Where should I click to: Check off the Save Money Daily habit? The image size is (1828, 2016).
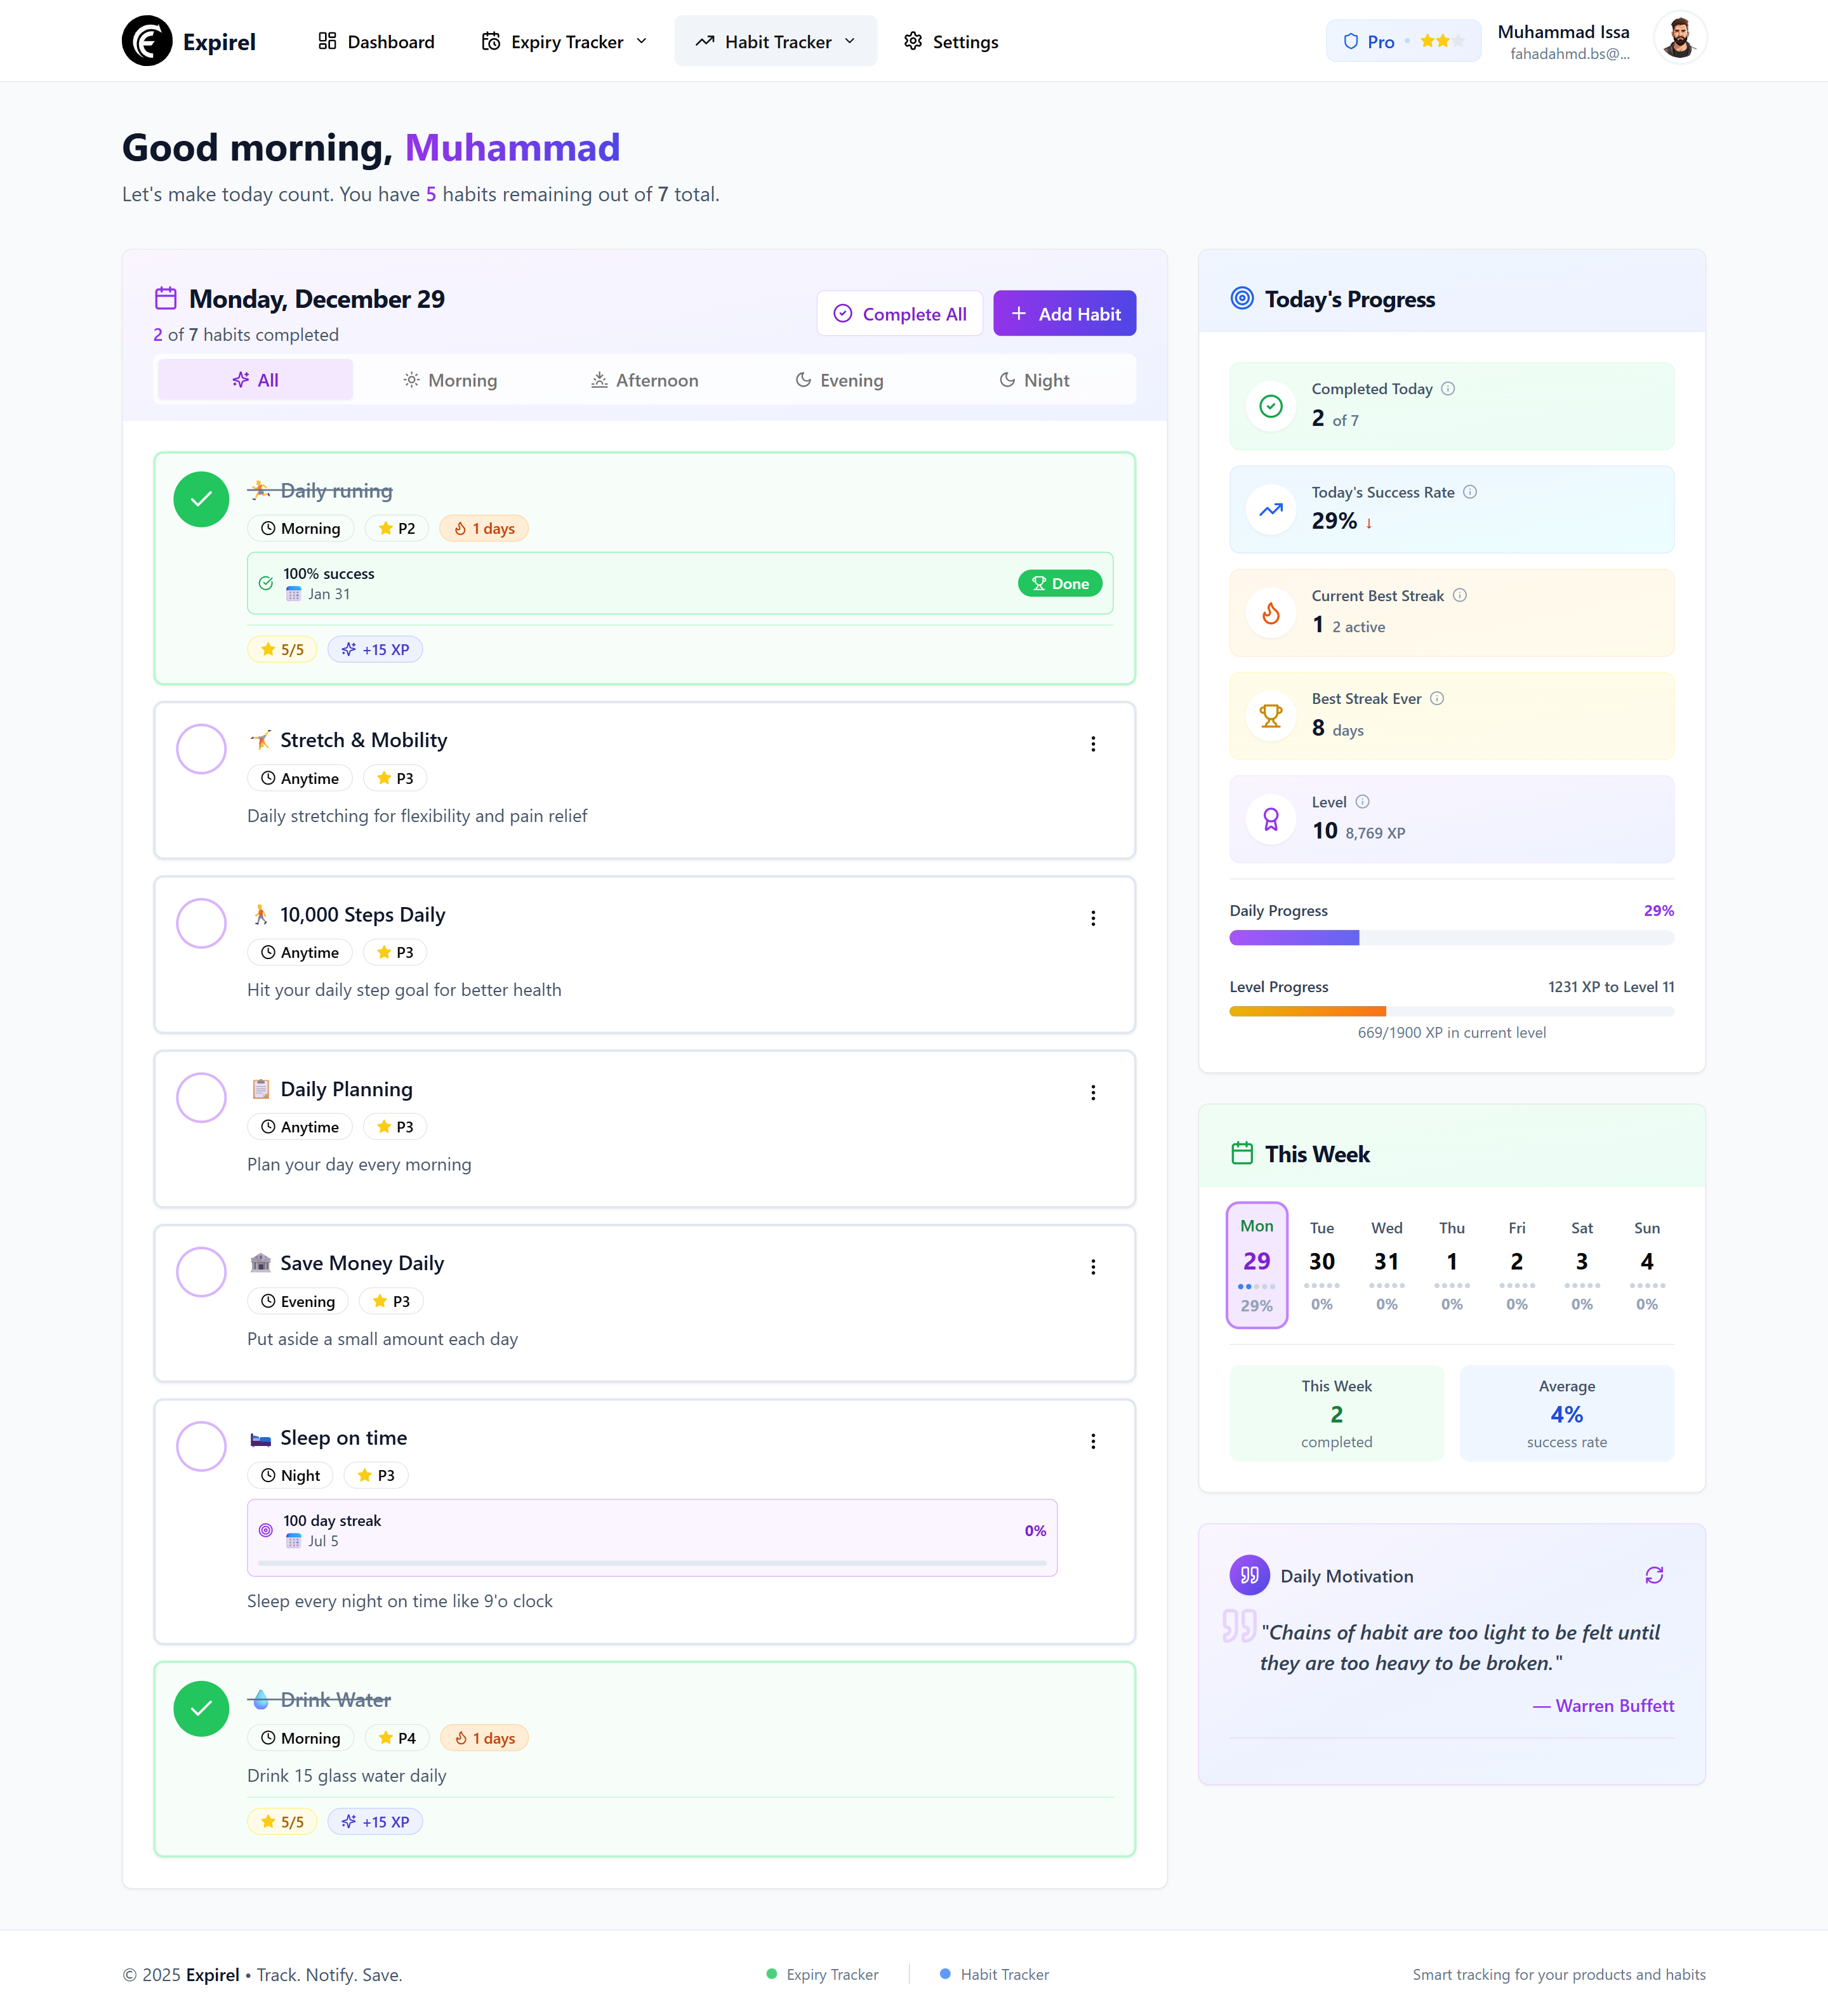[x=201, y=1272]
